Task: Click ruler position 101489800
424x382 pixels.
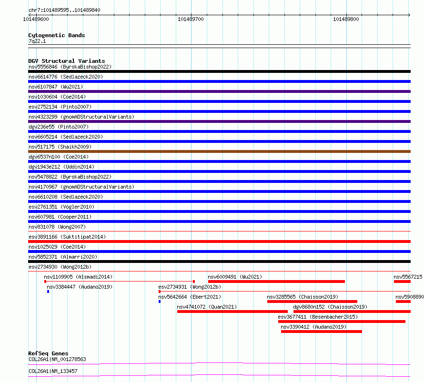Action: click(346, 19)
